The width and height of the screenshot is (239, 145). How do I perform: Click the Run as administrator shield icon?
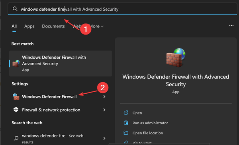126,123
